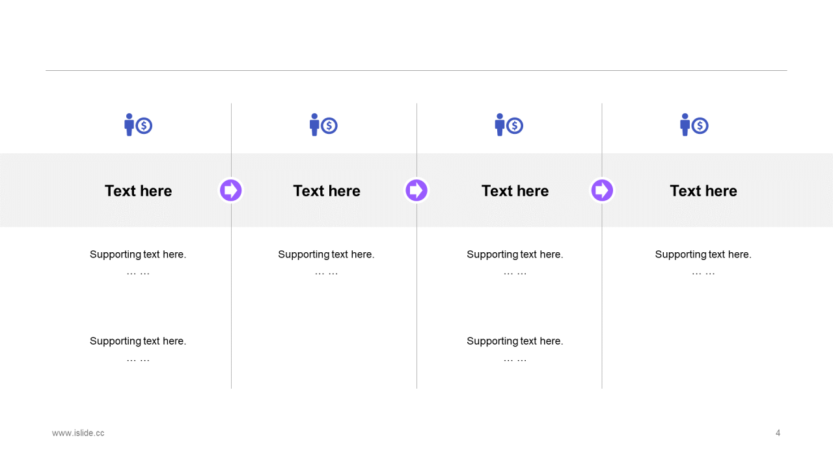
Task: Select fourth column 'Text here' heading
Action: point(703,190)
